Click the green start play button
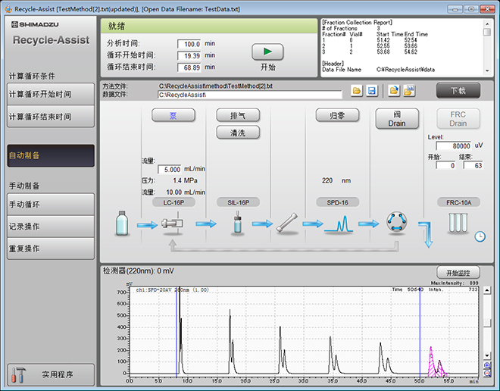Viewport: 500px width, 391px height. tap(267, 52)
